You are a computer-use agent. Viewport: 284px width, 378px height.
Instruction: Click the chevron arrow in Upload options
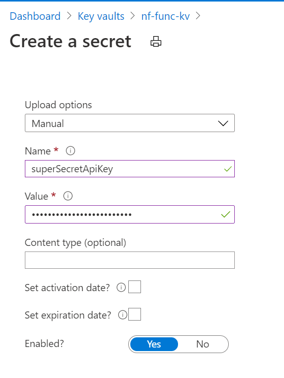[223, 123]
